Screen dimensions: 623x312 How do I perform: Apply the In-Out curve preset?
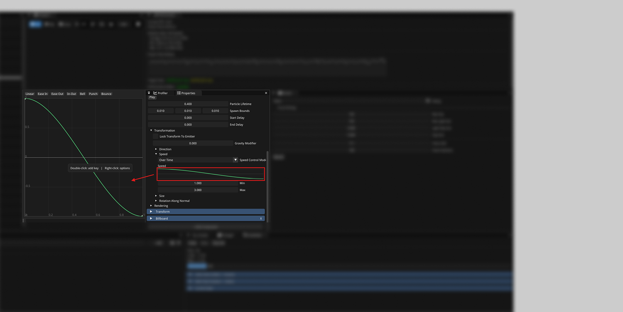[x=71, y=94]
